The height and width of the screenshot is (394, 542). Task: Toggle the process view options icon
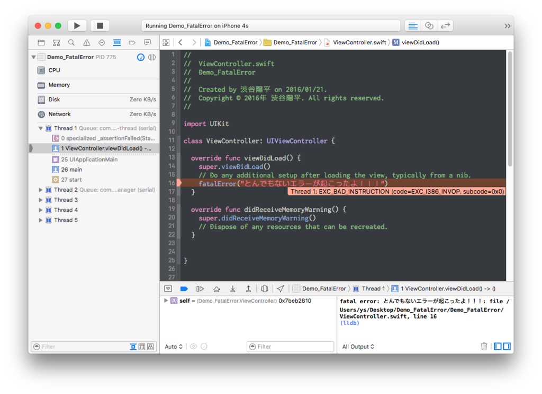152,57
